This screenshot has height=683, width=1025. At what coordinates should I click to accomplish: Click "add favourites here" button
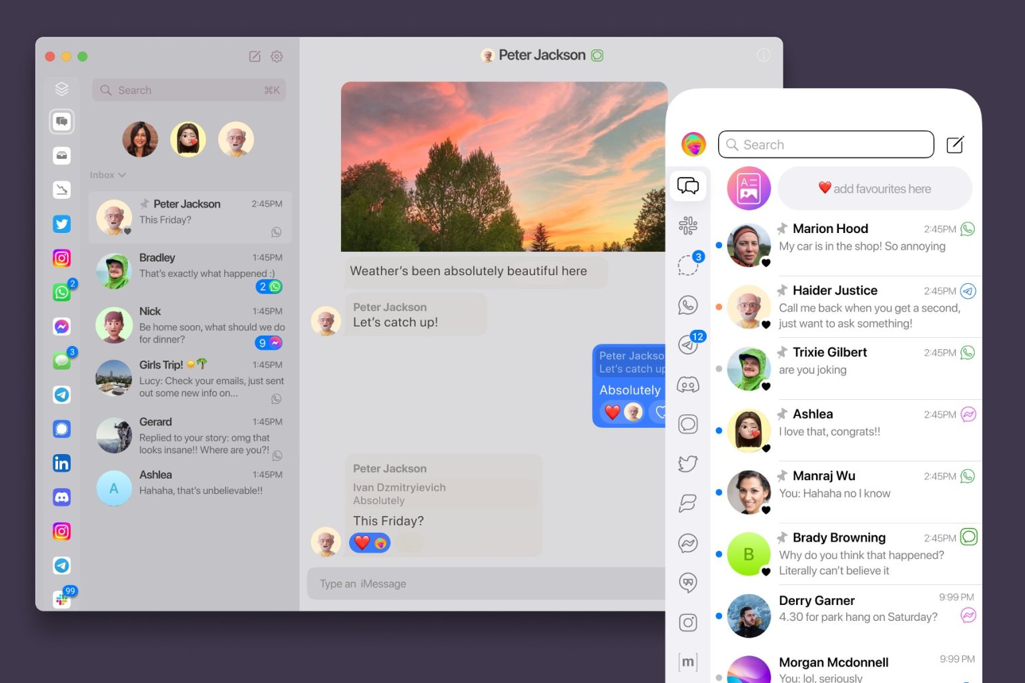pyautogui.click(x=875, y=188)
